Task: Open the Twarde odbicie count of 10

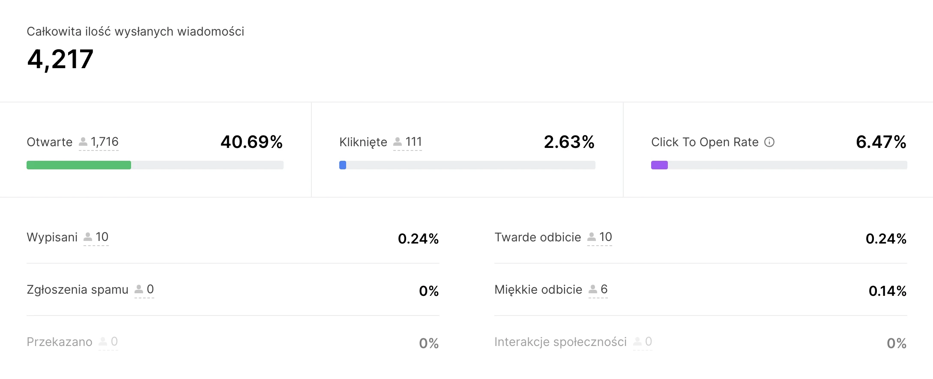Action: click(606, 237)
